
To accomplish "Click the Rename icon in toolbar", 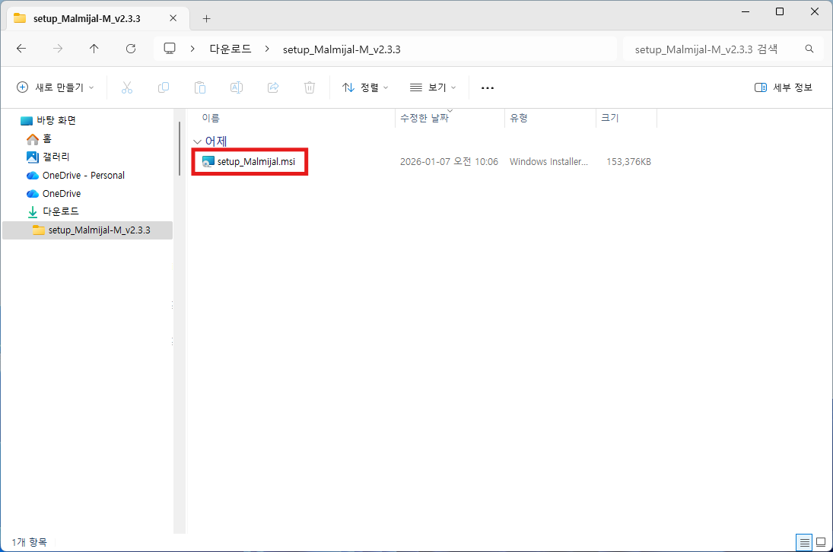I will coord(237,87).
